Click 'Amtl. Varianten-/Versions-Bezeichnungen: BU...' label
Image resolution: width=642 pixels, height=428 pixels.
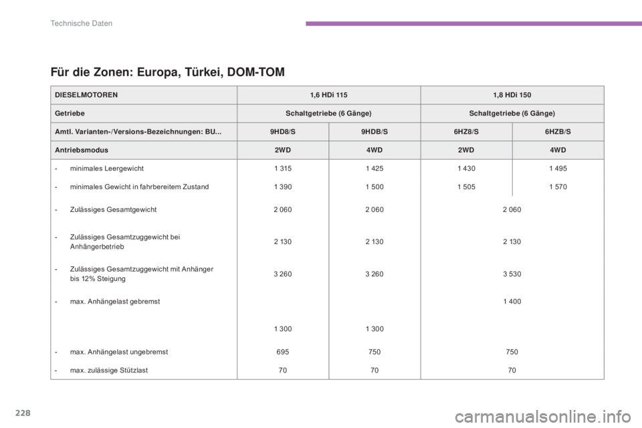138,132
